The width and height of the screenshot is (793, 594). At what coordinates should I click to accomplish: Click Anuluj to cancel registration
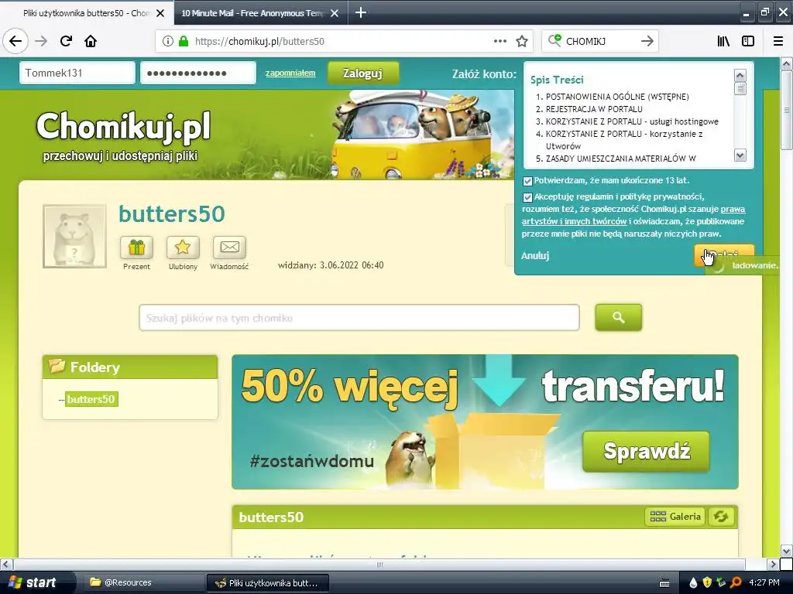tap(535, 255)
